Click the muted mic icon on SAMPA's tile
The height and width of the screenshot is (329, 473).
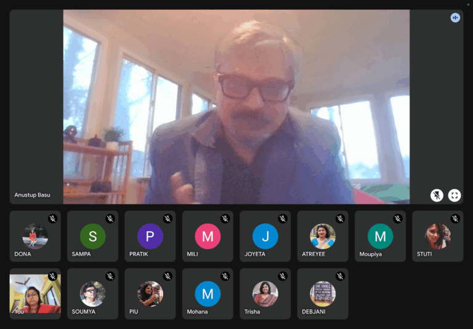click(110, 219)
